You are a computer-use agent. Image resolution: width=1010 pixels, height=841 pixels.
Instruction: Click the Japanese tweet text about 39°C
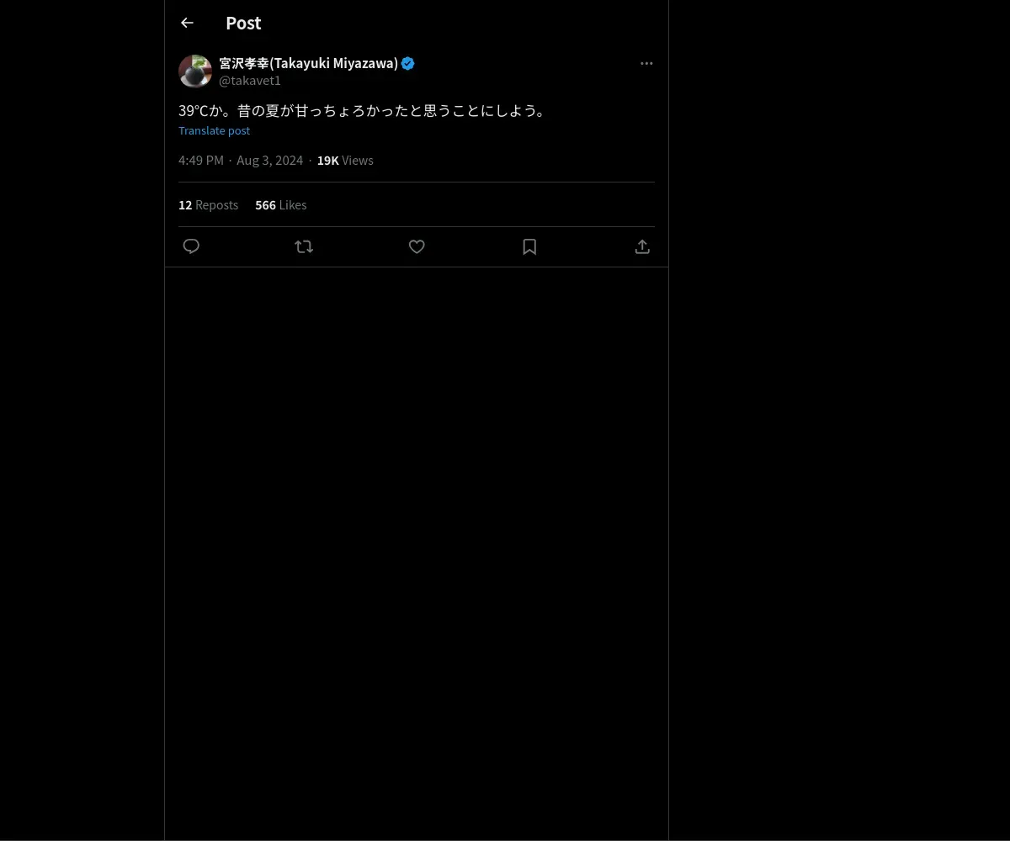tap(362, 110)
